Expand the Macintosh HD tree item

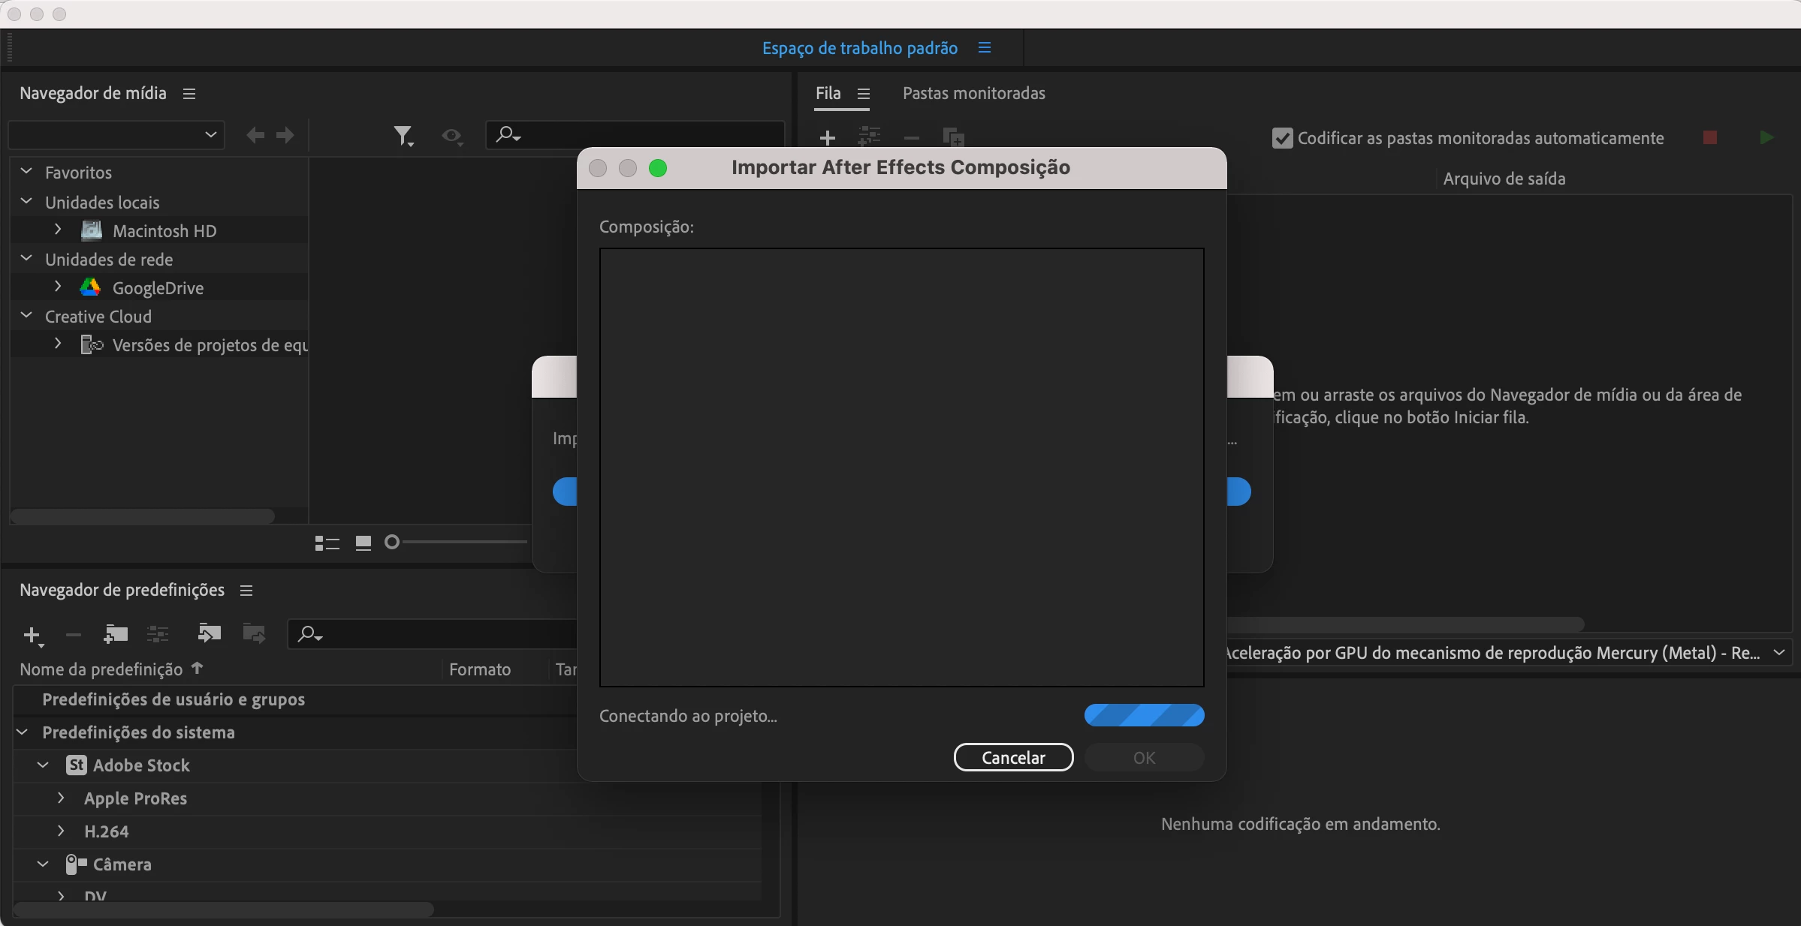point(58,230)
